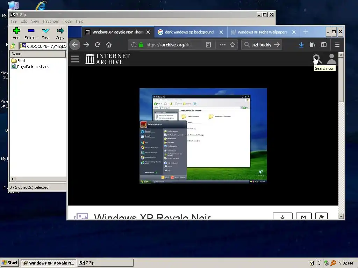Click the share button on the archive page

pyautogui.click(x=304, y=216)
